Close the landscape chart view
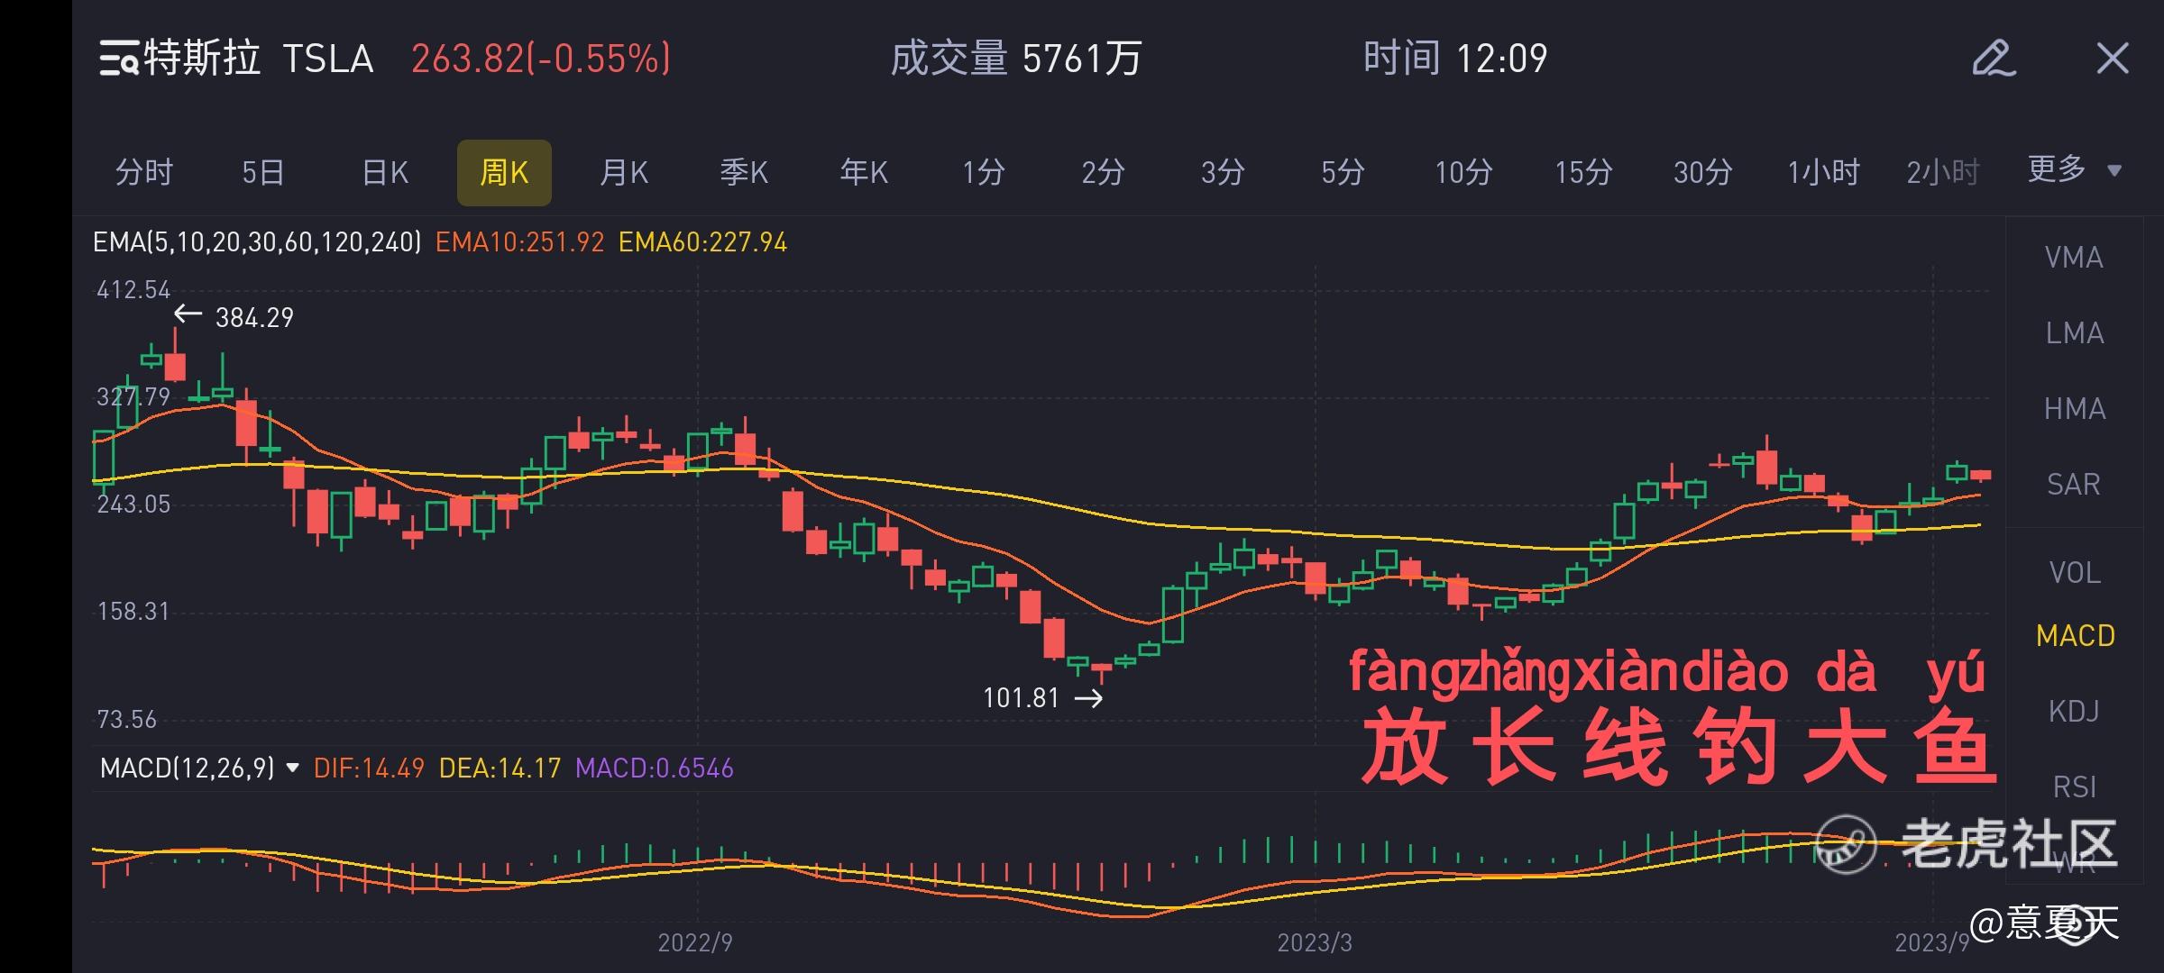 [x=2113, y=59]
